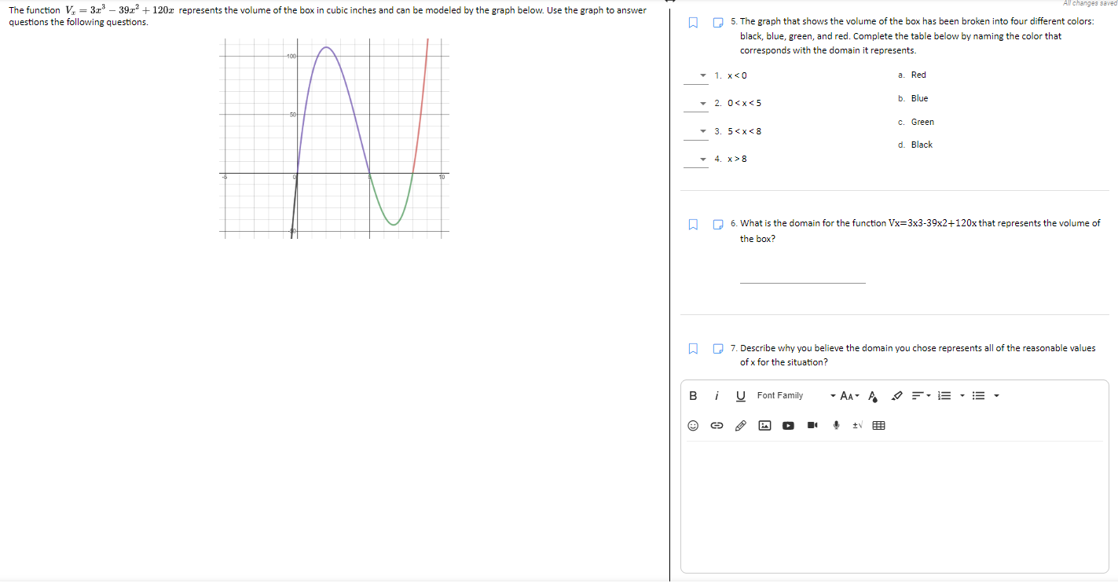Select the record video camera icon

point(812,425)
